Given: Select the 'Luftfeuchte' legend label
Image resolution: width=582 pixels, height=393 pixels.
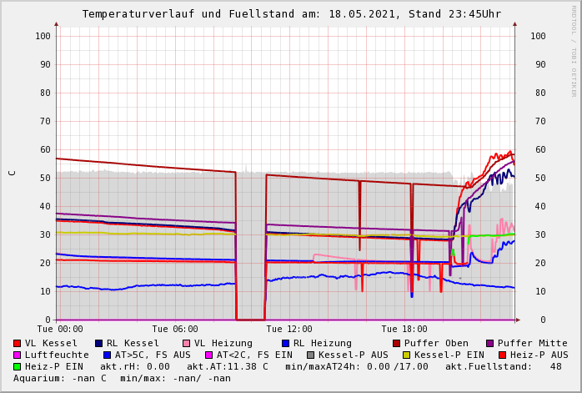Looking at the screenshot, I should [x=57, y=355].
